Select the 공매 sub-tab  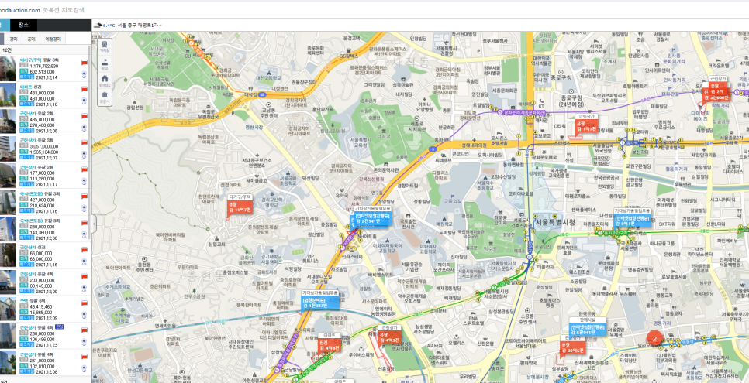[31, 39]
